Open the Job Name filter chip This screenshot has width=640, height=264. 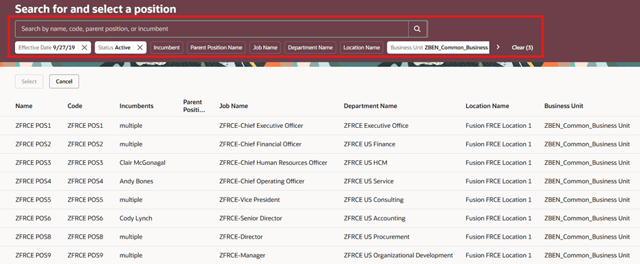[x=265, y=47]
